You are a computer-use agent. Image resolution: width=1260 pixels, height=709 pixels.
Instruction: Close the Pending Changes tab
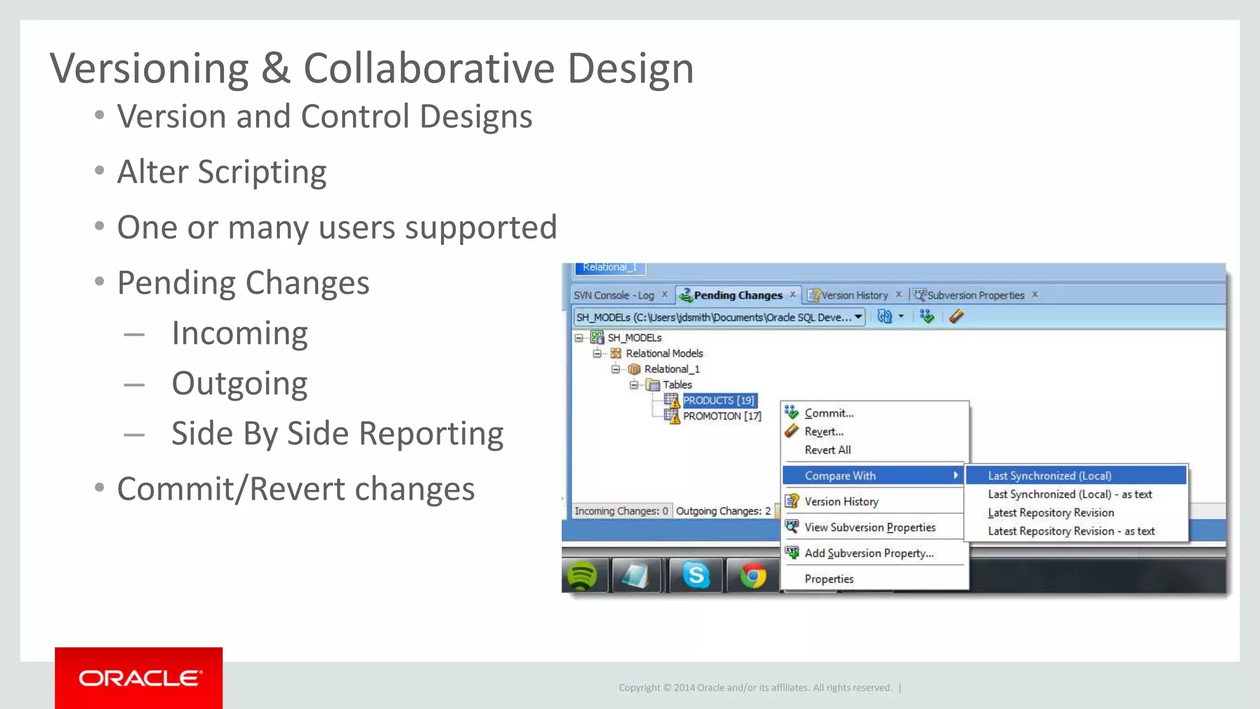coord(793,295)
